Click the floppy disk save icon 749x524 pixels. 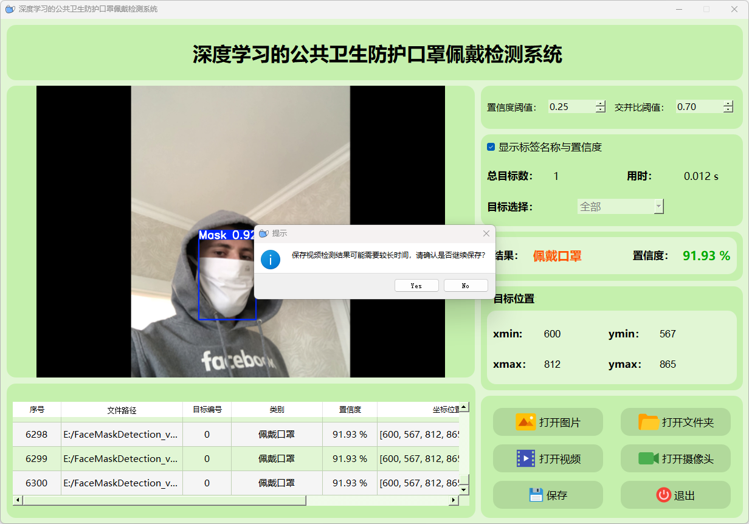point(536,495)
